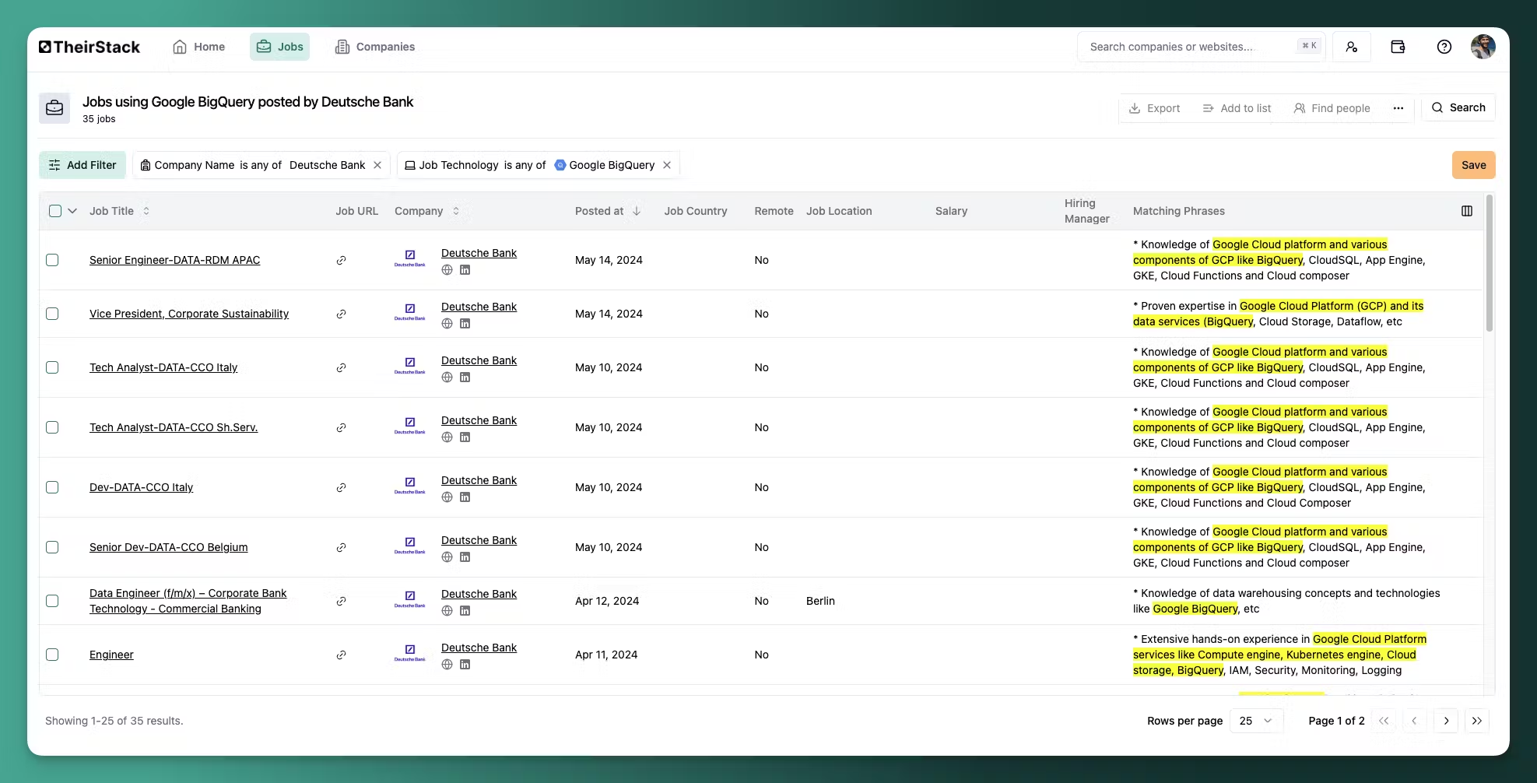Remove the Google BigQuery technology filter
Viewport: 1537px width, 783px height.
click(x=666, y=165)
